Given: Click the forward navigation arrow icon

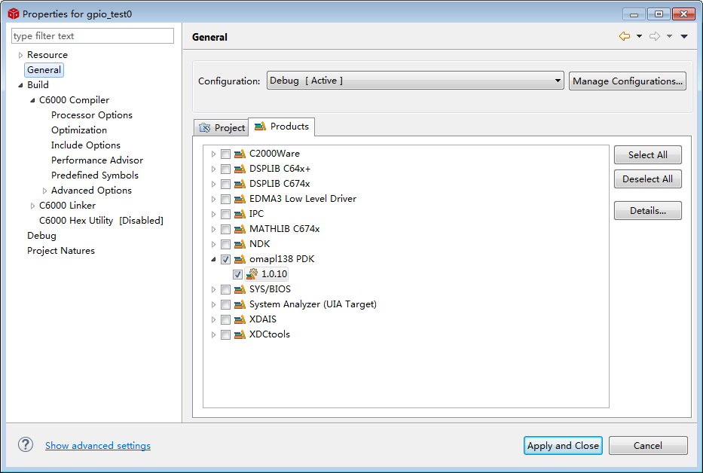Looking at the screenshot, I should 655,36.
